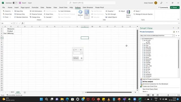
Task: Click Manage & Execute Queries
Action: (x=143, y=14)
